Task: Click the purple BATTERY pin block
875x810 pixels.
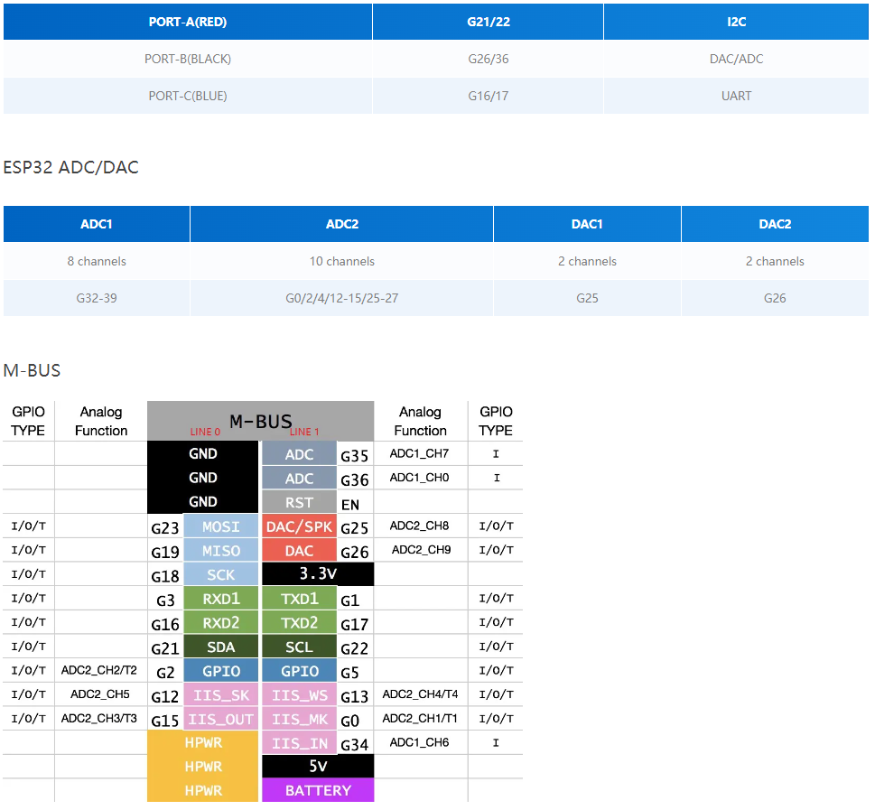Action: tap(317, 790)
